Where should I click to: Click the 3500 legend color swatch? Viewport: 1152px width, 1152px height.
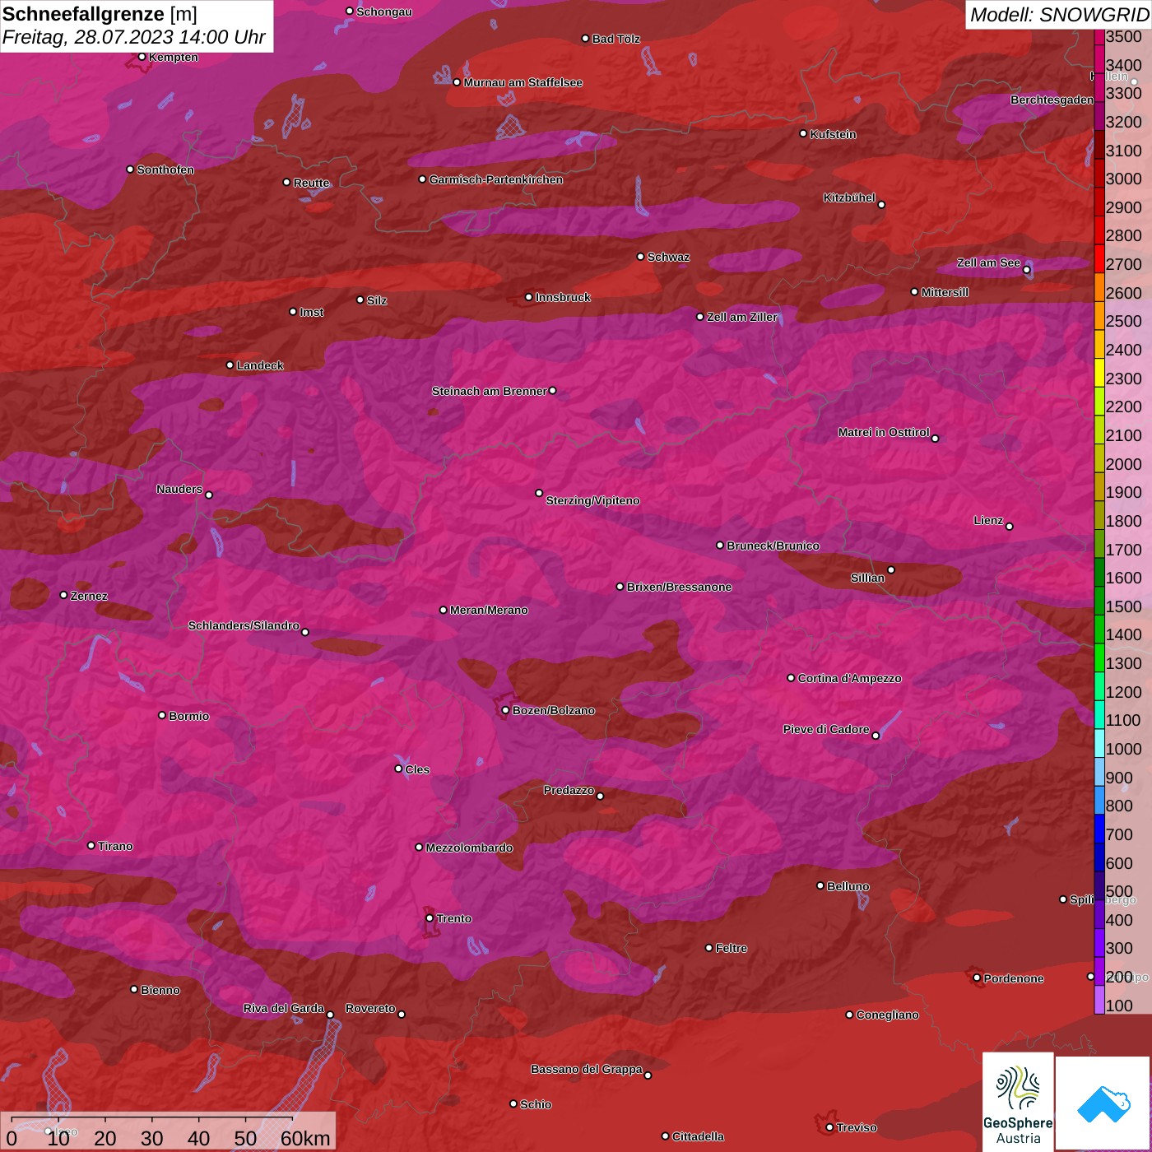point(1099,36)
